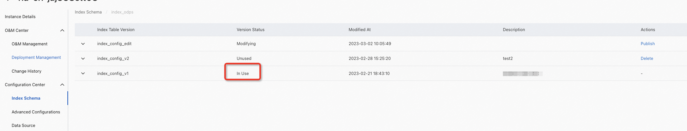The height and width of the screenshot is (131, 687).
Task: Select Index Schema in sidebar
Action: [x=26, y=98]
